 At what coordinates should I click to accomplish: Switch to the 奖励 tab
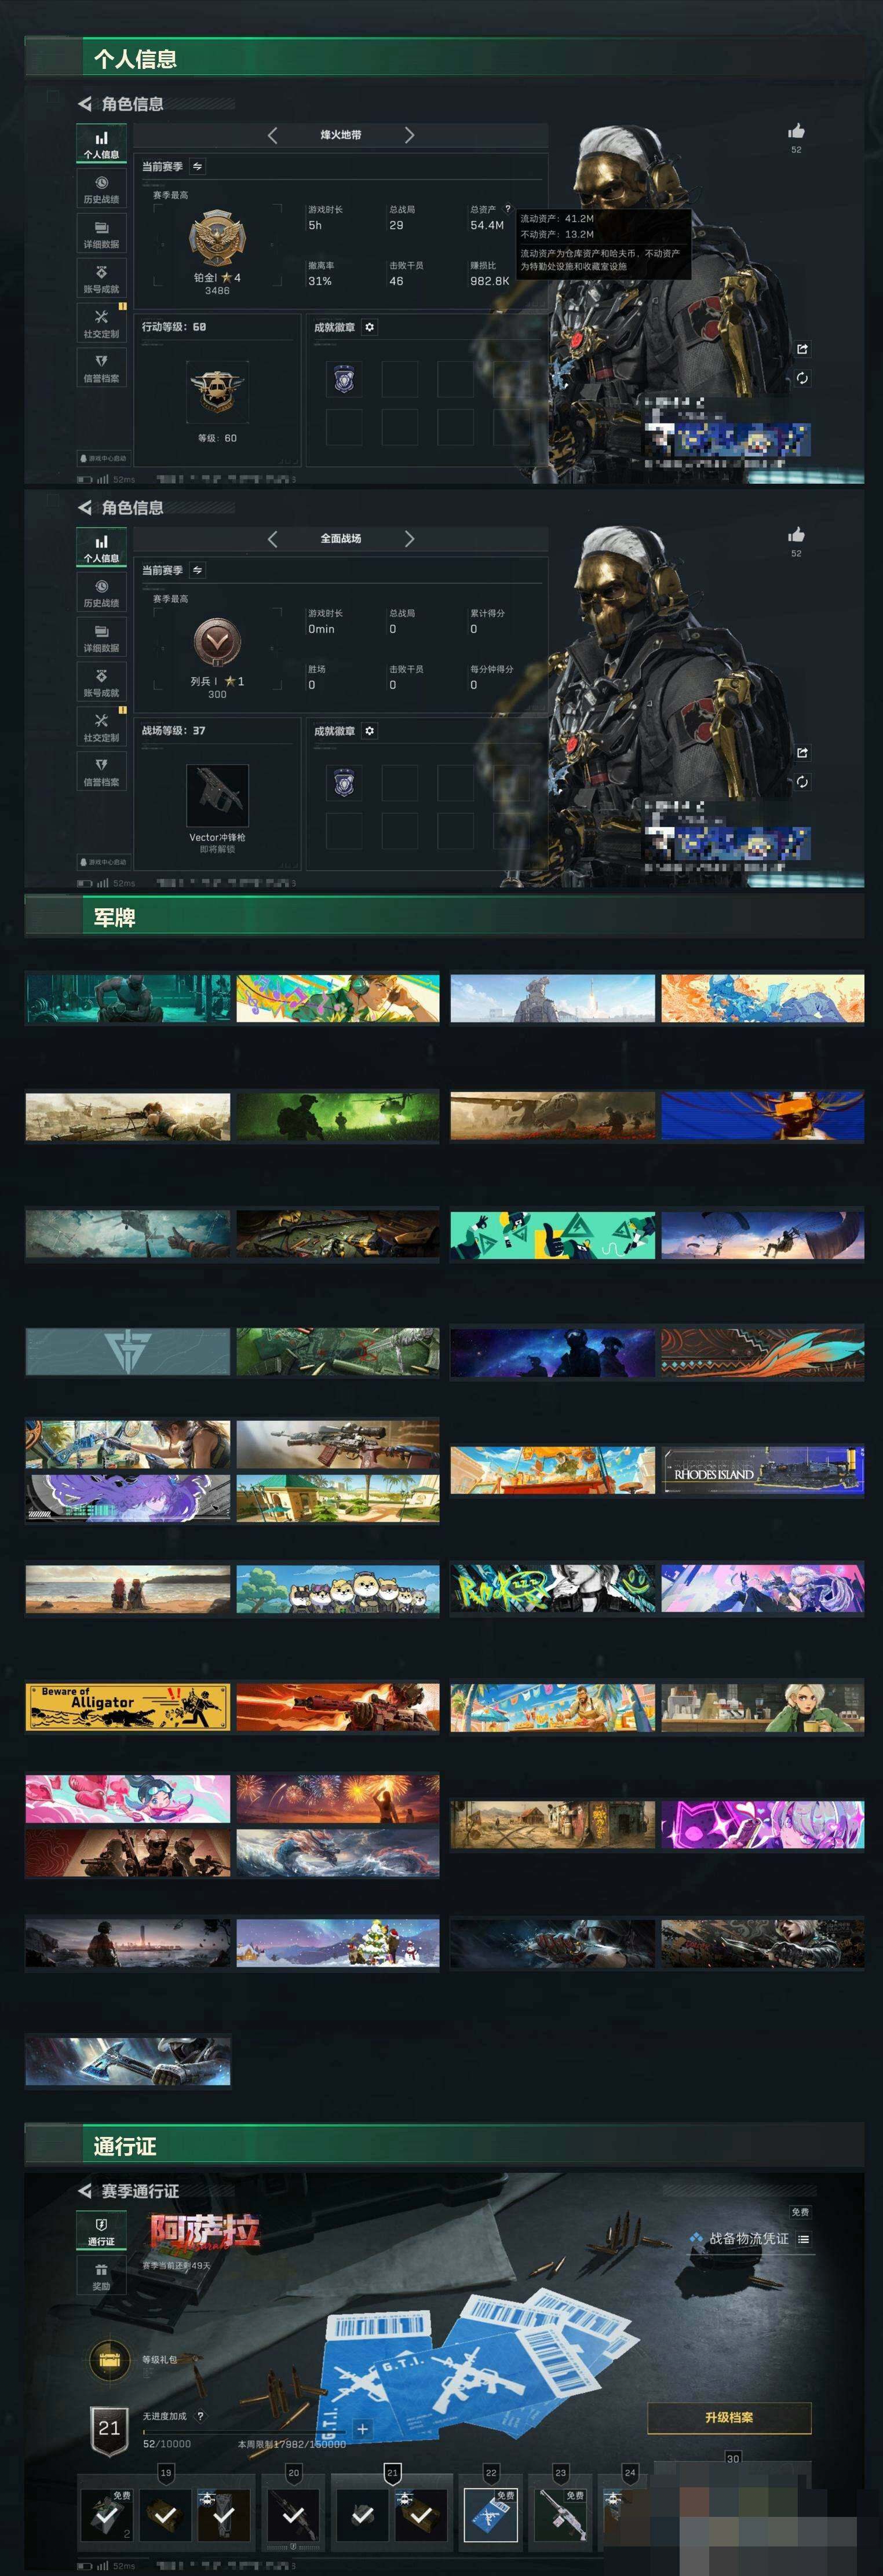tap(101, 2276)
